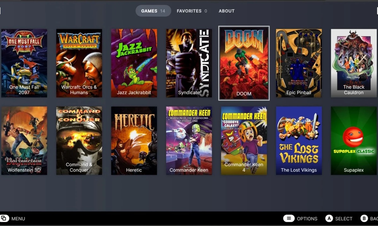Viewport: 378px width, 226px height.
Task: Select The Black Cauldron tile
Action: pos(353,63)
